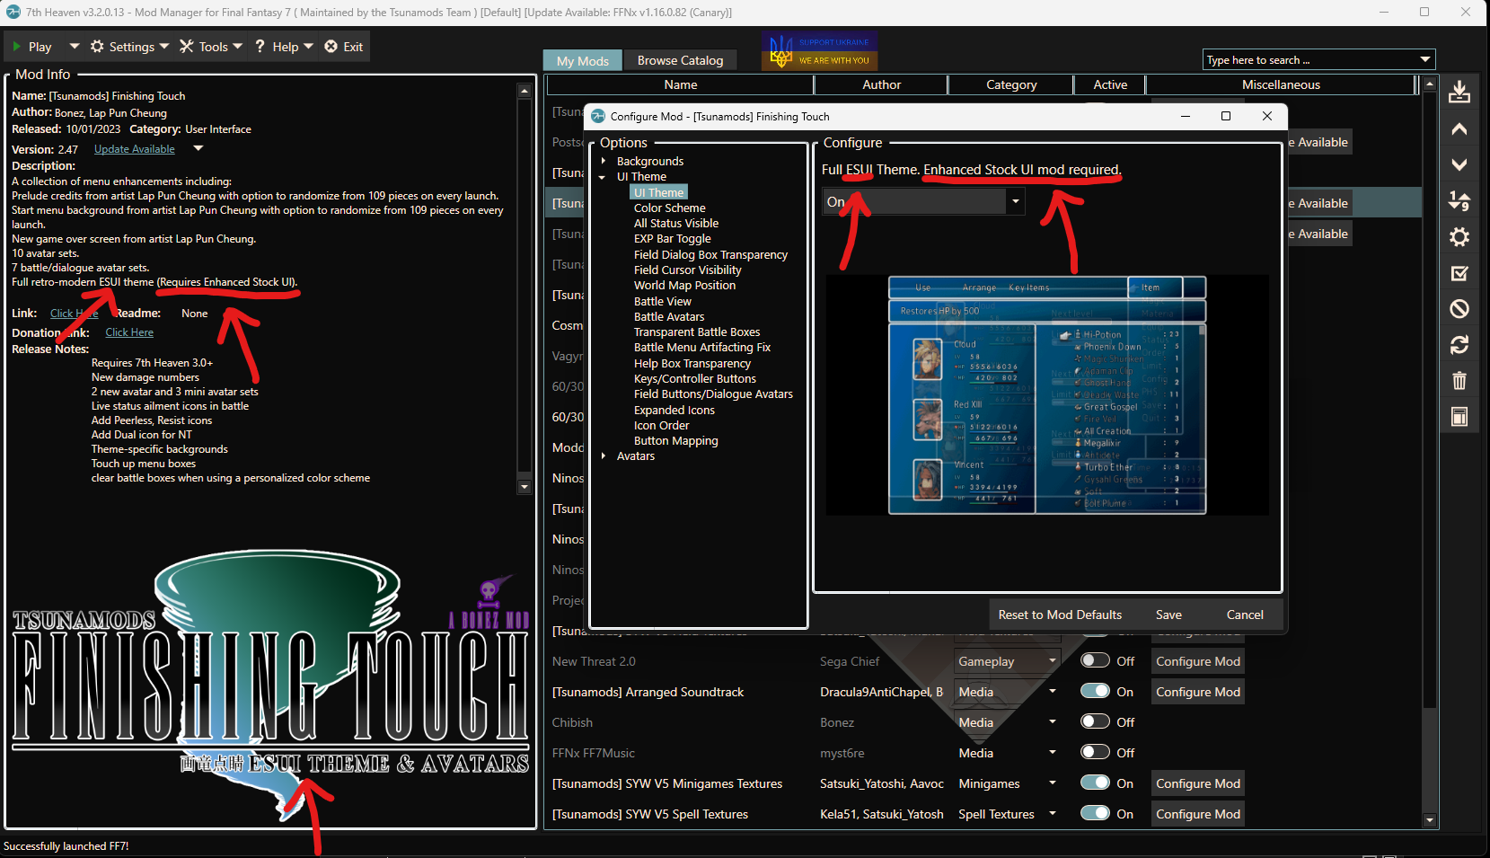
Task: Click the Category column header
Action: (1011, 84)
